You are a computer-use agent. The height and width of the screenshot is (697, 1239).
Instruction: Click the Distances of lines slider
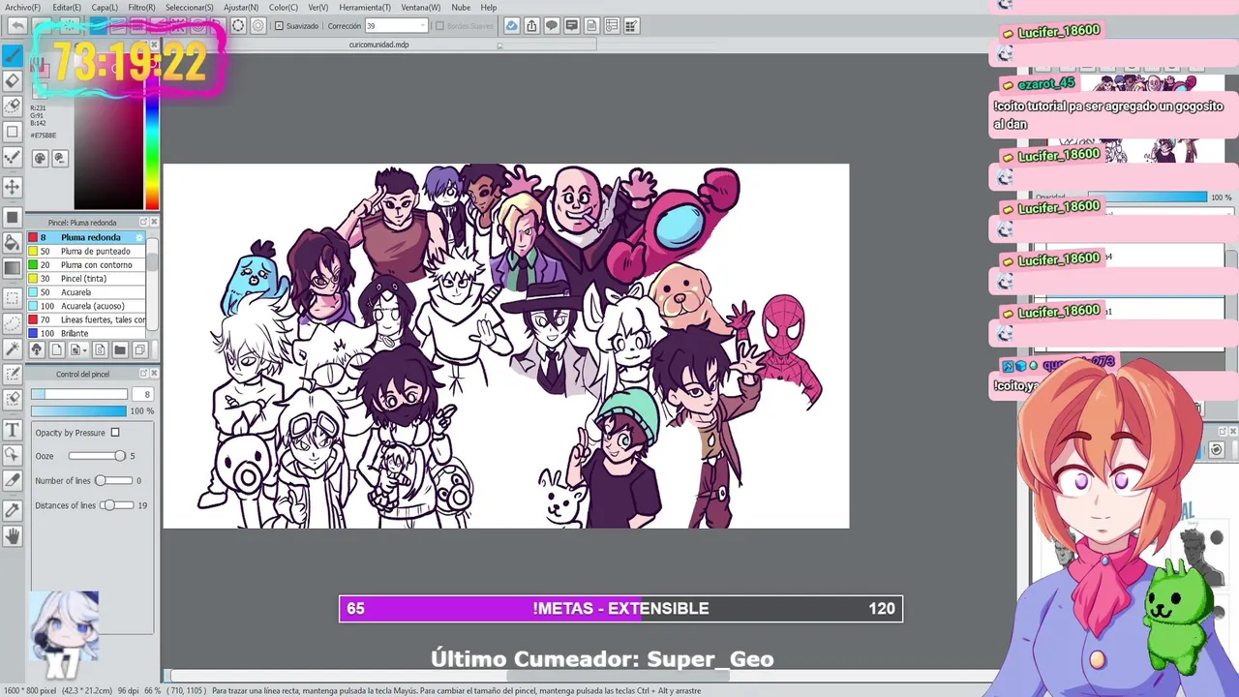click(x=118, y=505)
